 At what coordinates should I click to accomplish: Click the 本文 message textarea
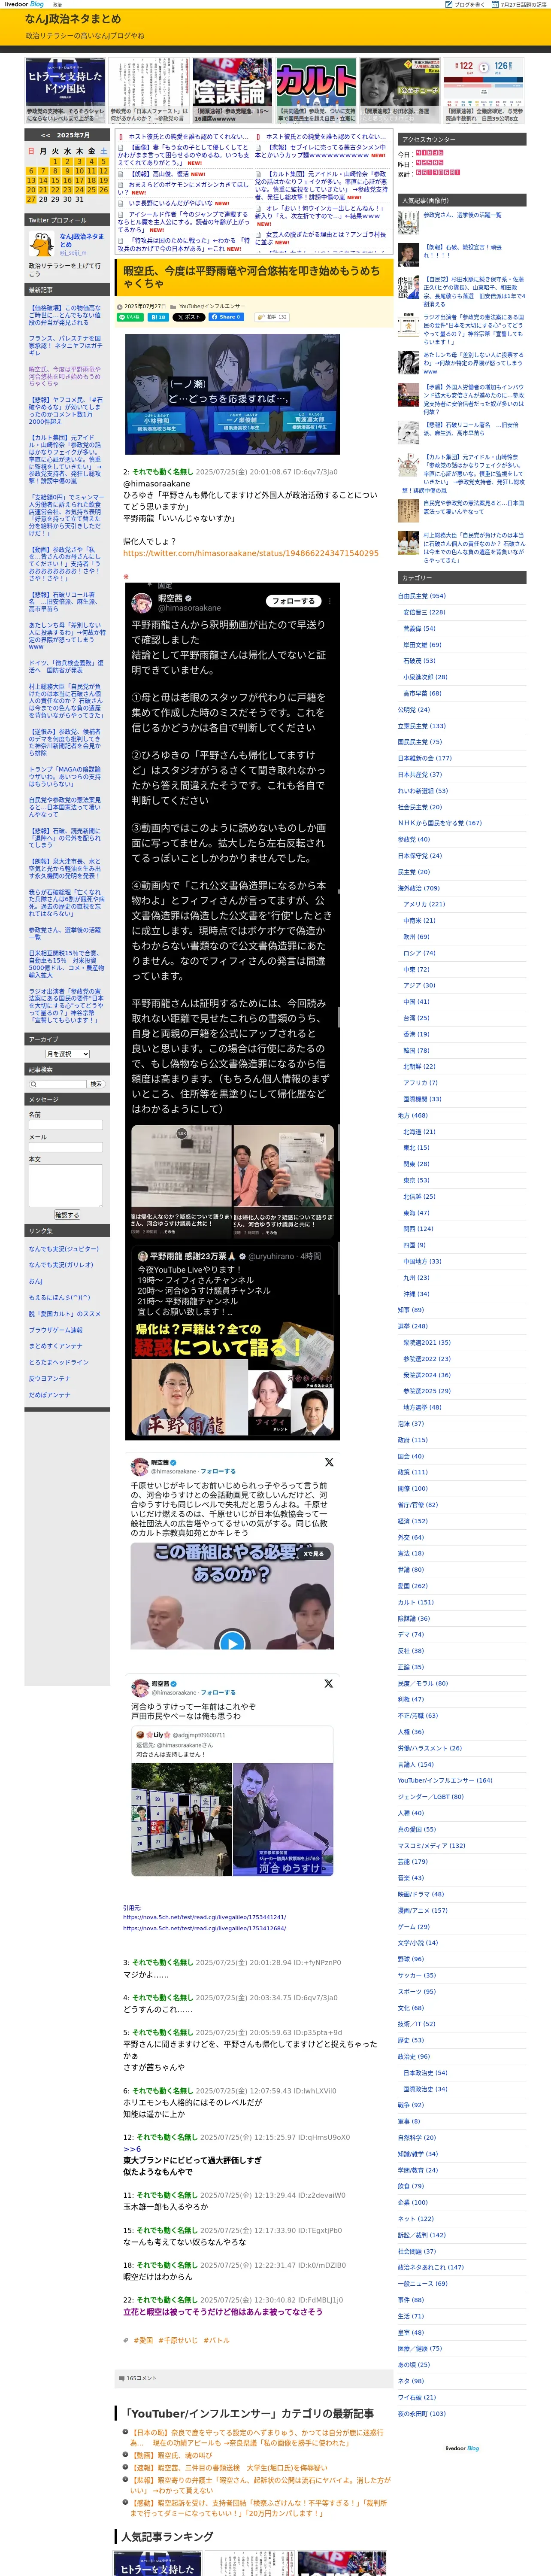coord(66,1185)
